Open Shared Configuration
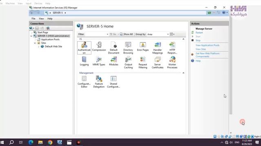 point(113,82)
